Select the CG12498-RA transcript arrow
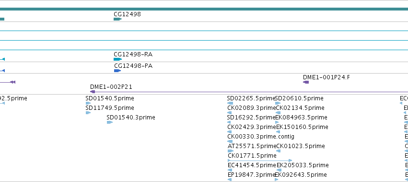This screenshot has height=182, width=408. [x=117, y=59]
